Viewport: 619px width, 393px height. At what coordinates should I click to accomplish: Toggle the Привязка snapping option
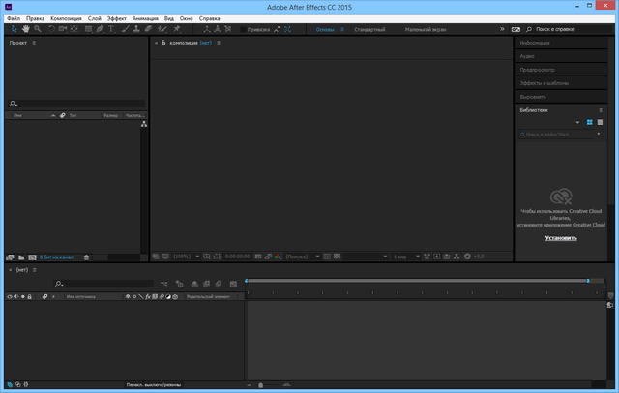coord(258,30)
